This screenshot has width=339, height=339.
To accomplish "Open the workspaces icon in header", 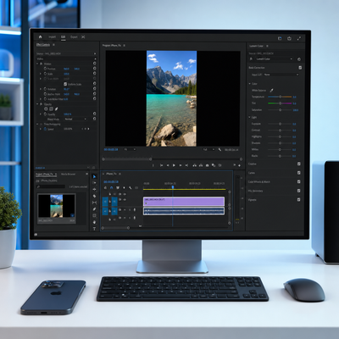I will [x=280, y=38].
